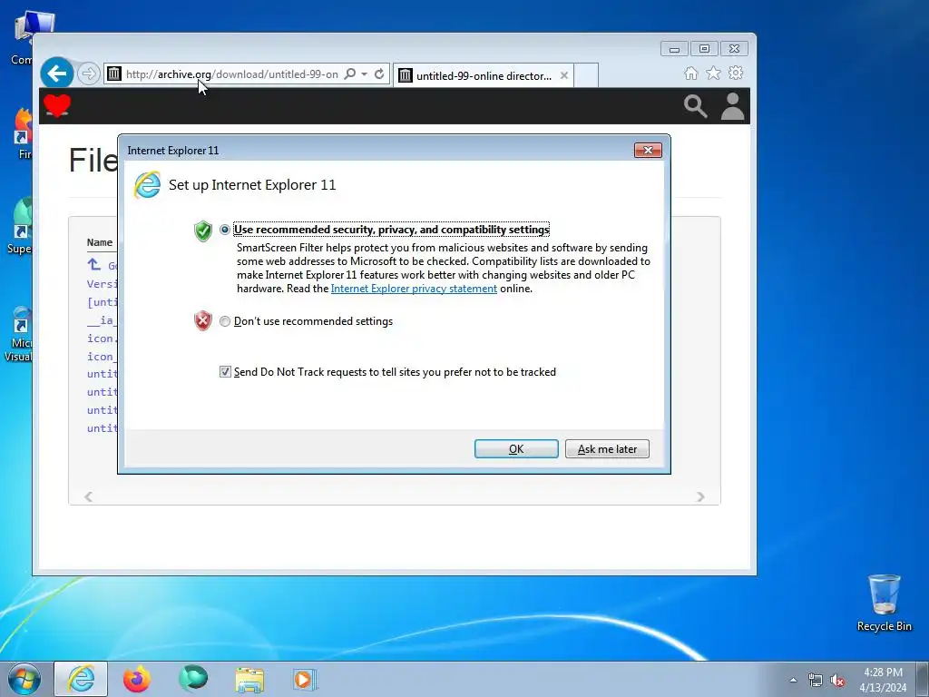Open a new blank tab
The image size is (929, 697).
586,75
